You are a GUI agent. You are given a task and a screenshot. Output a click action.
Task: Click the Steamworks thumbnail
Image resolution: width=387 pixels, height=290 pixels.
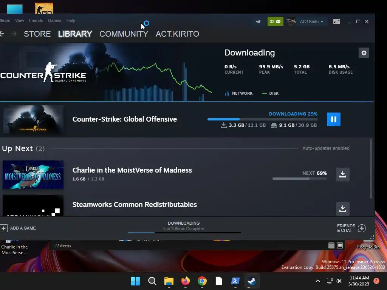click(33, 205)
